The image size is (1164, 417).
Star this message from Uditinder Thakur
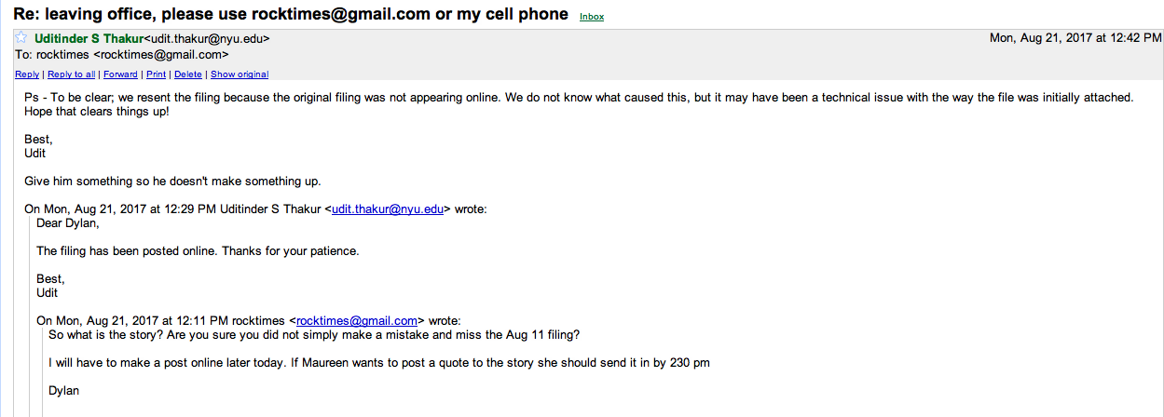pyautogui.click(x=21, y=38)
